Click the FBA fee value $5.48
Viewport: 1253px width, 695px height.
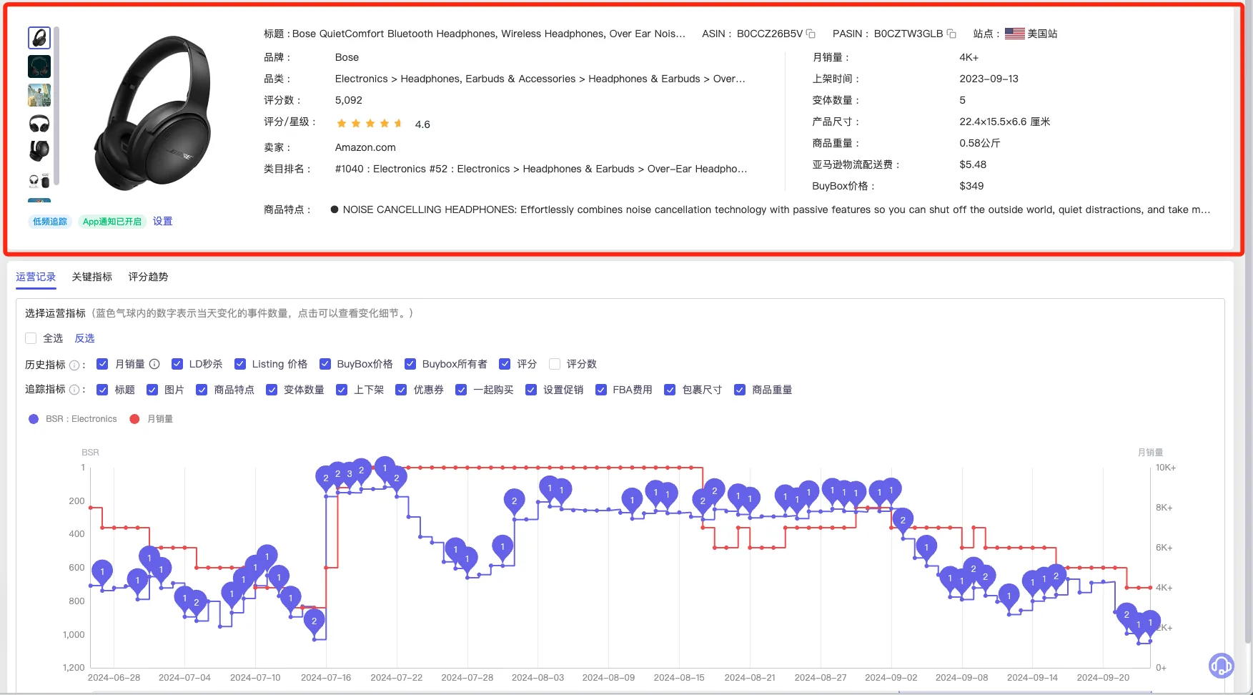(x=973, y=164)
